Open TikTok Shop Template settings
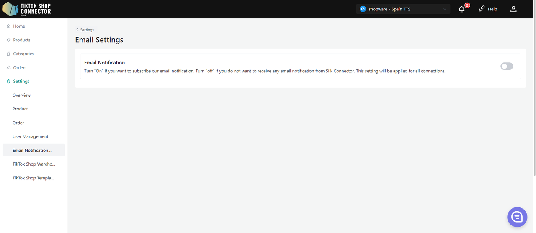The image size is (536, 233). [33, 178]
